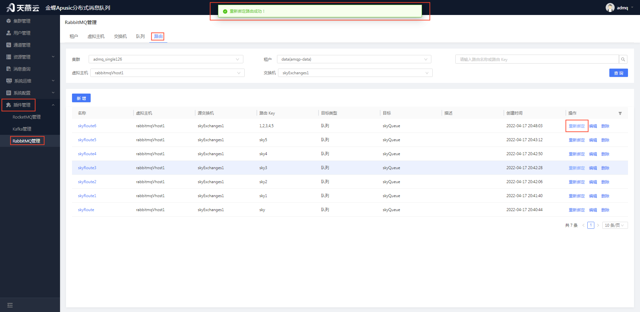
Task: Edit route skyRoute5
Action: (x=593, y=140)
